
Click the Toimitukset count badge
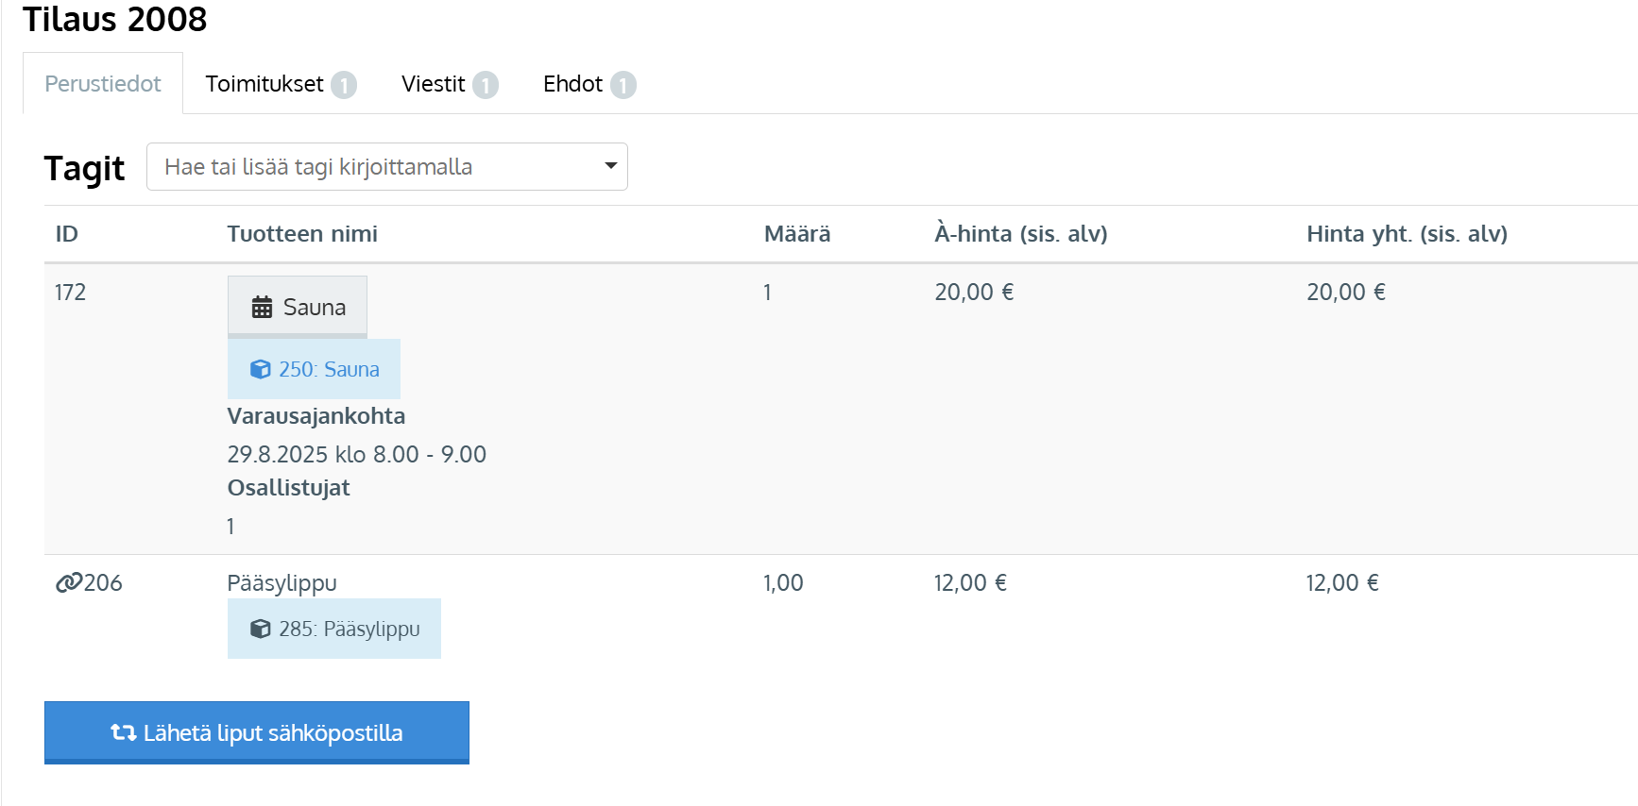(x=344, y=85)
